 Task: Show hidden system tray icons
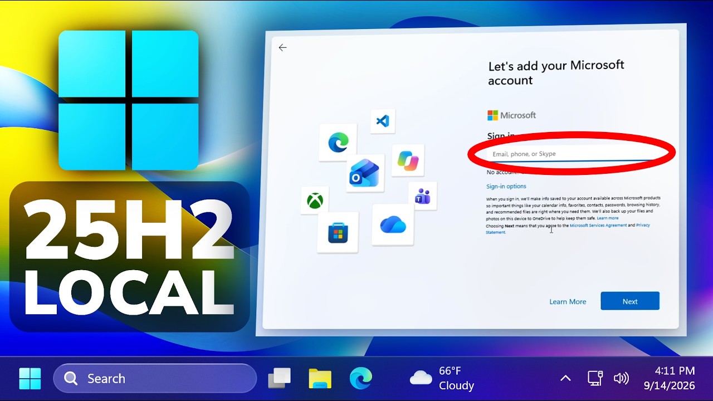[x=565, y=379]
